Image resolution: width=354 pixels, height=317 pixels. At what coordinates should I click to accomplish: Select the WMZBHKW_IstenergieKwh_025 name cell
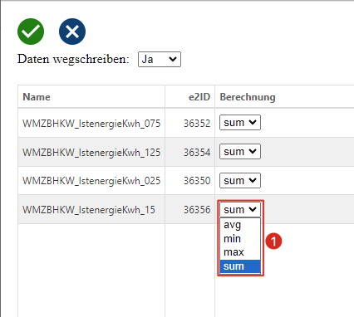(x=91, y=181)
